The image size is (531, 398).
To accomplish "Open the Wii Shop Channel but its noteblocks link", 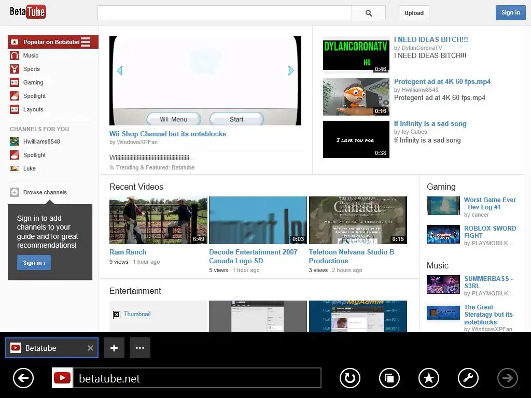I will [x=167, y=134].
